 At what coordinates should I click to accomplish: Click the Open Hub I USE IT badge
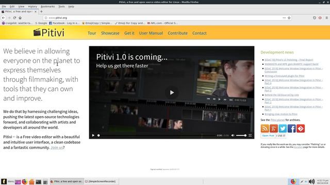(273, 136)
